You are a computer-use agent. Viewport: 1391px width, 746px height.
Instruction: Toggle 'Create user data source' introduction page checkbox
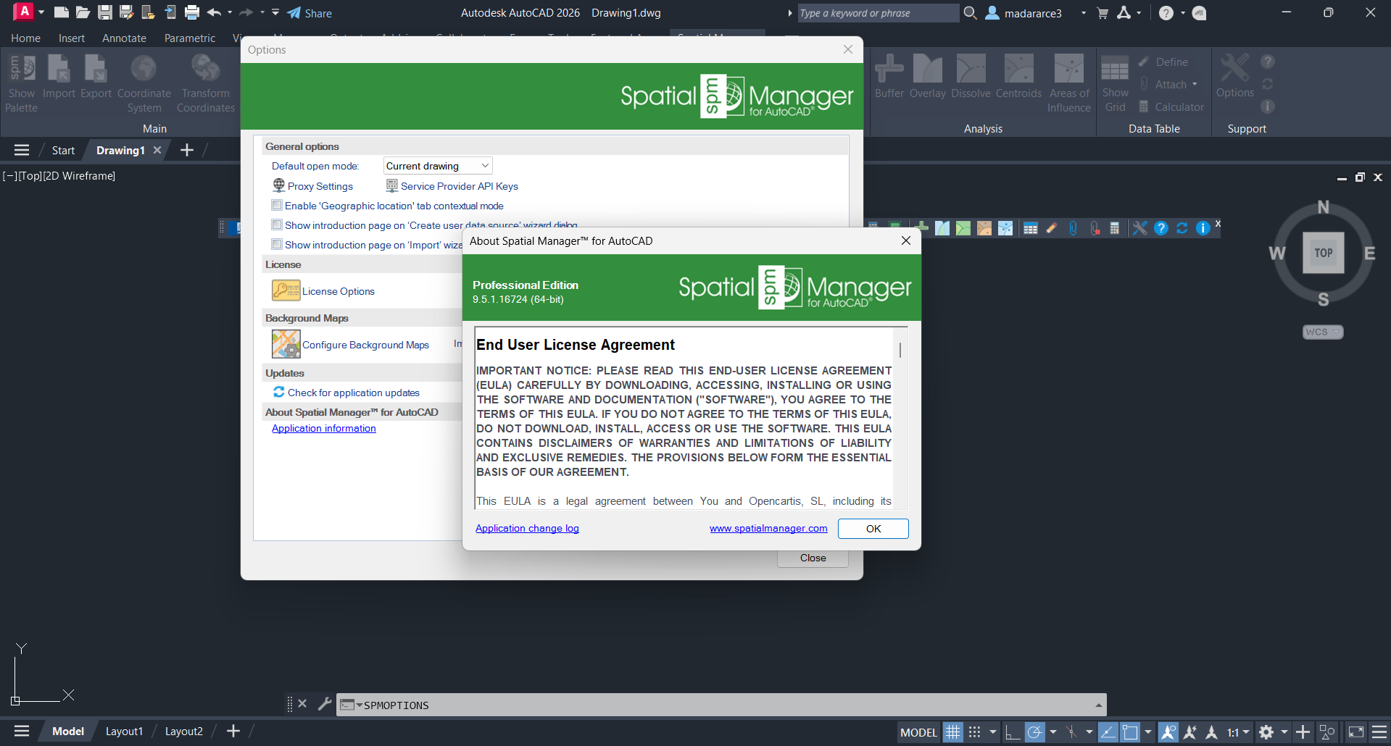click(277, 225)
